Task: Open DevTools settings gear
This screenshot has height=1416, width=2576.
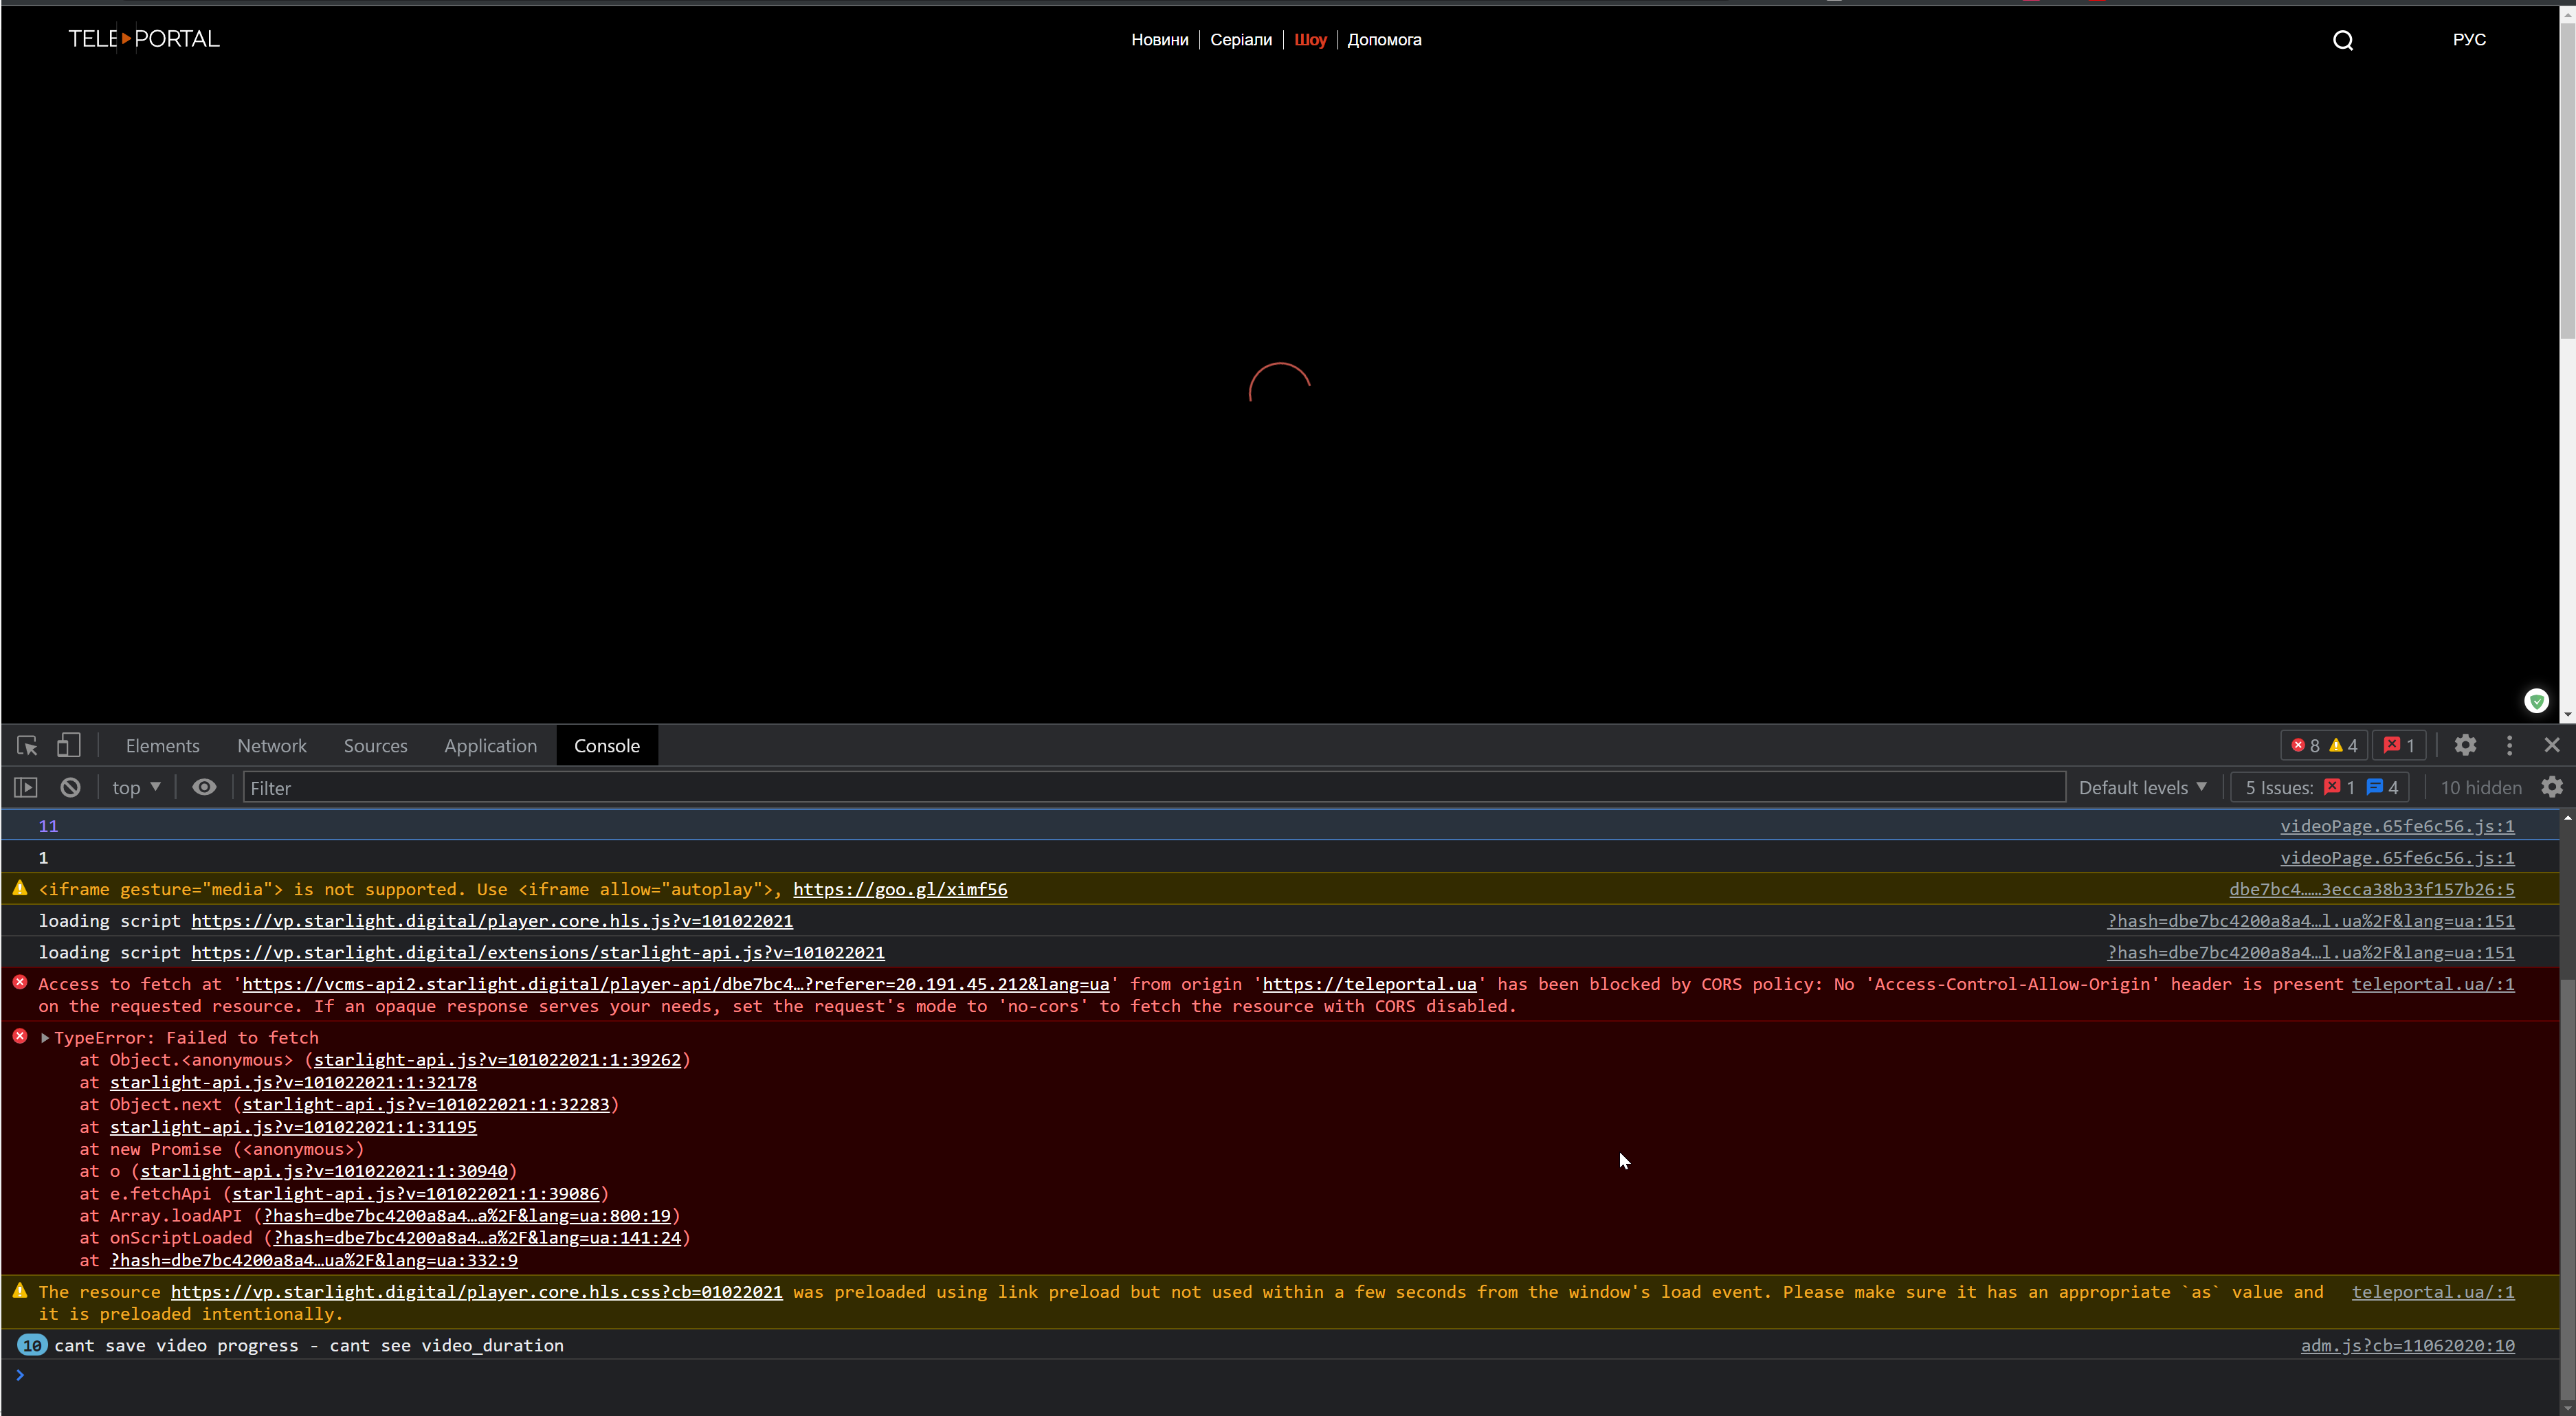Action: 2465,745
